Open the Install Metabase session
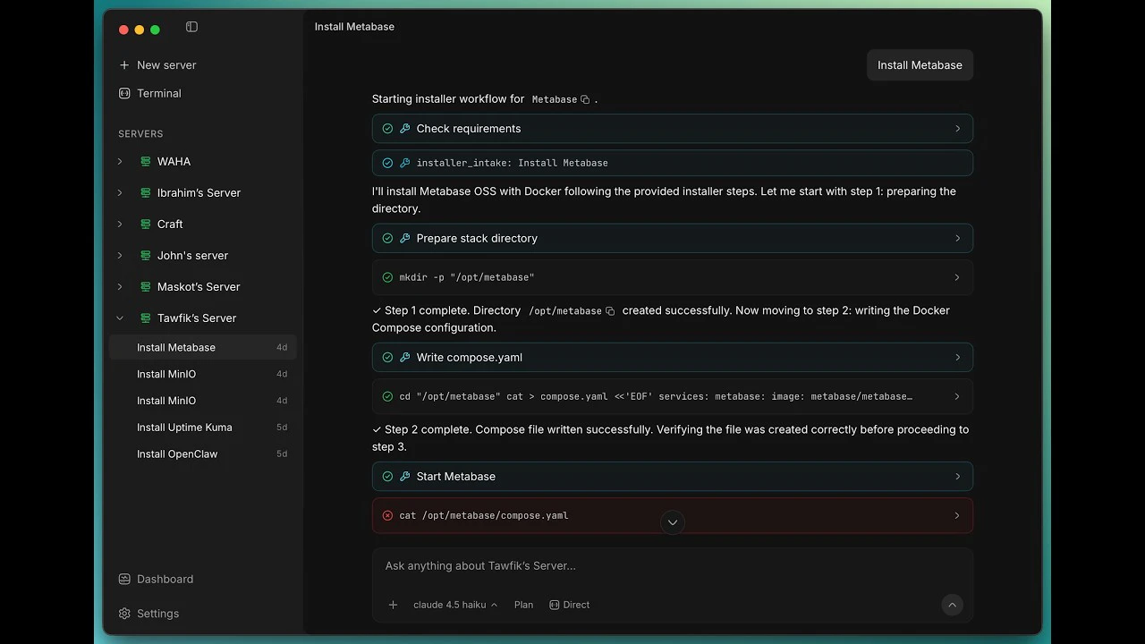Viewport: 1145px width, 644px height. click(203, 347)
